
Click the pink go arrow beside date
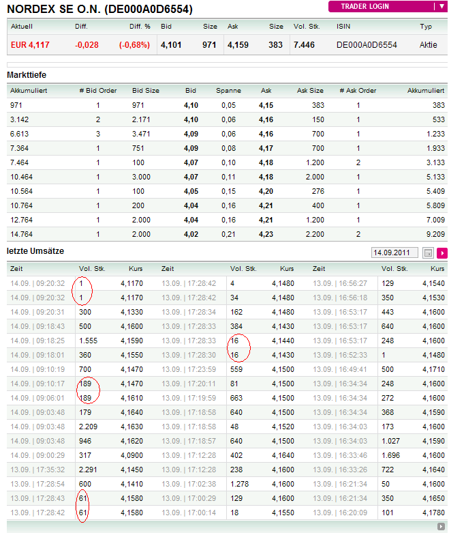pos(442,253)
